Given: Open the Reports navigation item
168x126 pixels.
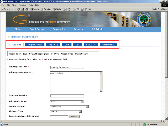Looking at the screenshot, I should (78, 29).
